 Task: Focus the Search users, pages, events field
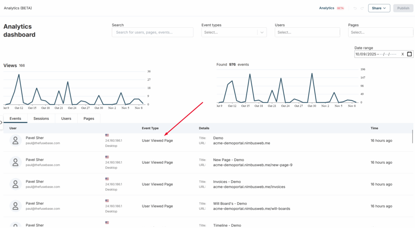pyautogui.click(x=152, y=32)
